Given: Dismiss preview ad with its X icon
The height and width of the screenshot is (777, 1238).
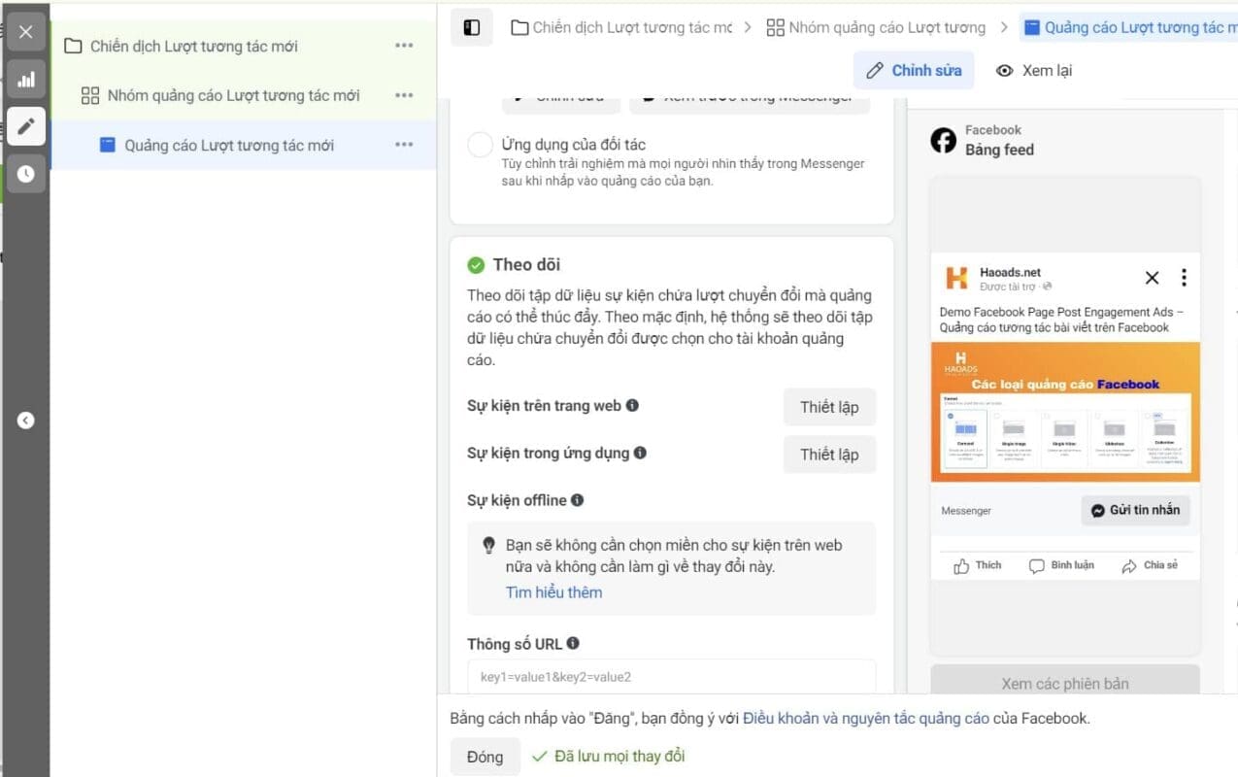Looking at the screenshot, I should coord(1152,278).
